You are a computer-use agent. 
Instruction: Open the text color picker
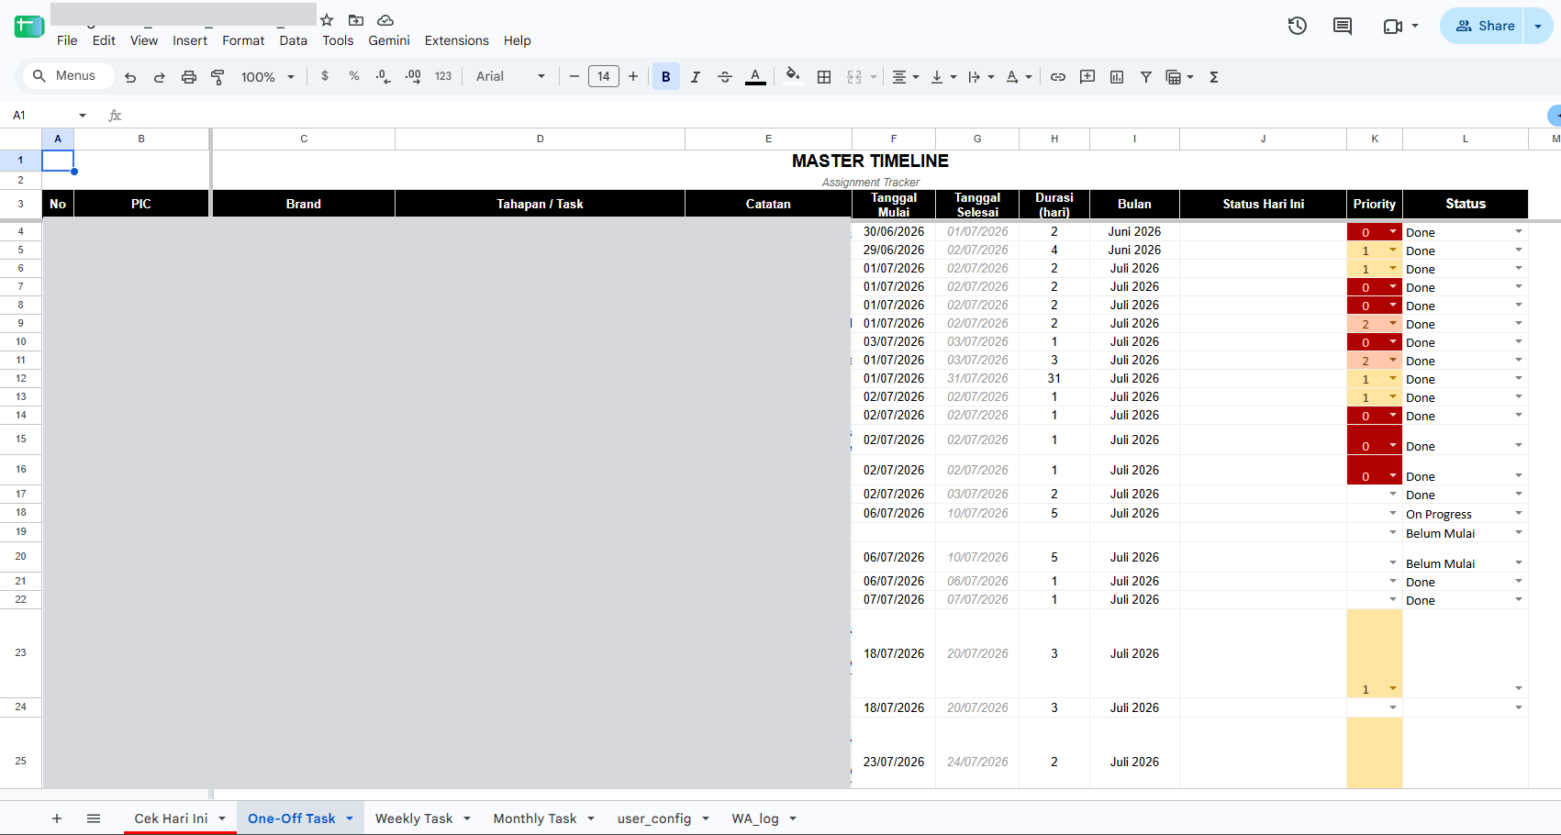coord(755,77)
